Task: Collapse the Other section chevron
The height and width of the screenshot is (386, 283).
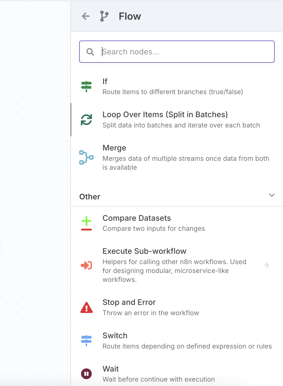Action: [x=272, y=195]
